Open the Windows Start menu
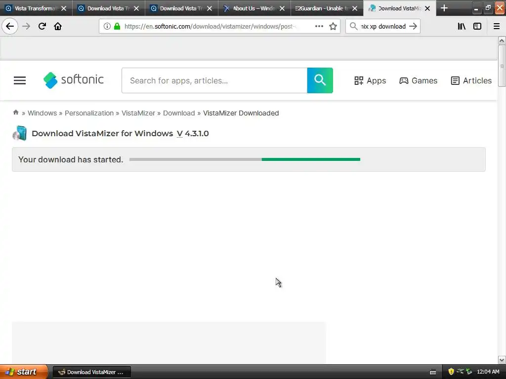Image resolution: width=506 pixels, height=379 pixels. click(24, 372)
